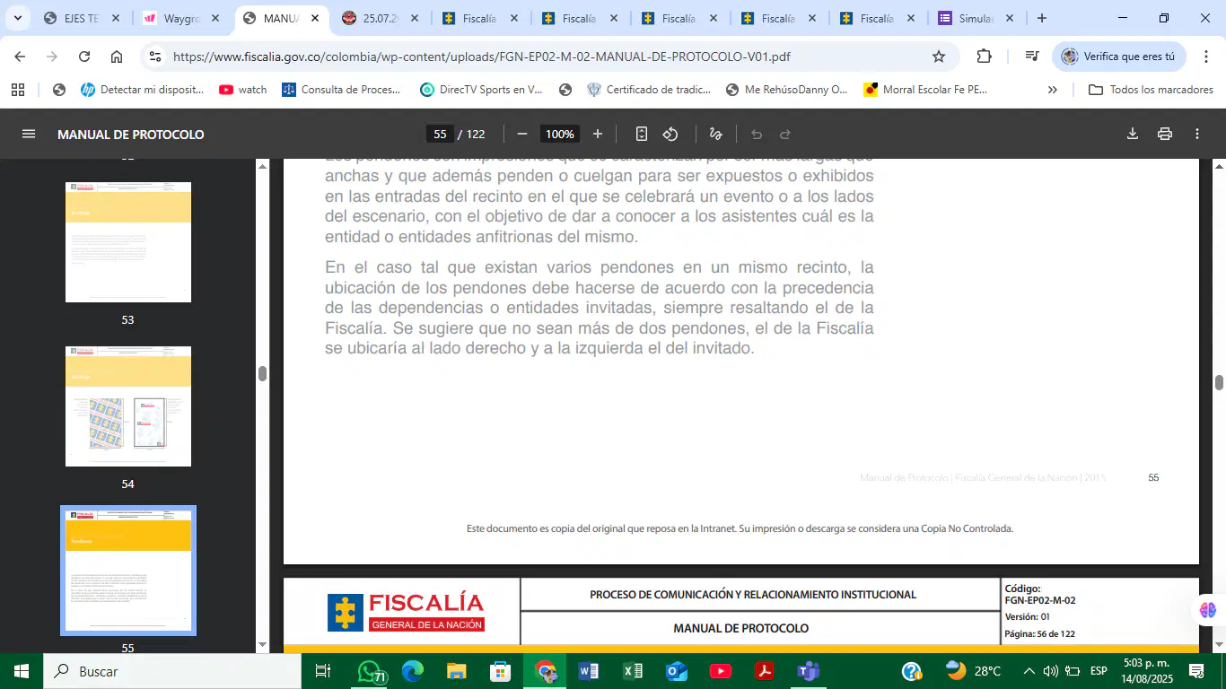Click the 'Verifica que eres tú' profile button
Viewport: 1226px width, 689px height.
tap(1119, 57)
